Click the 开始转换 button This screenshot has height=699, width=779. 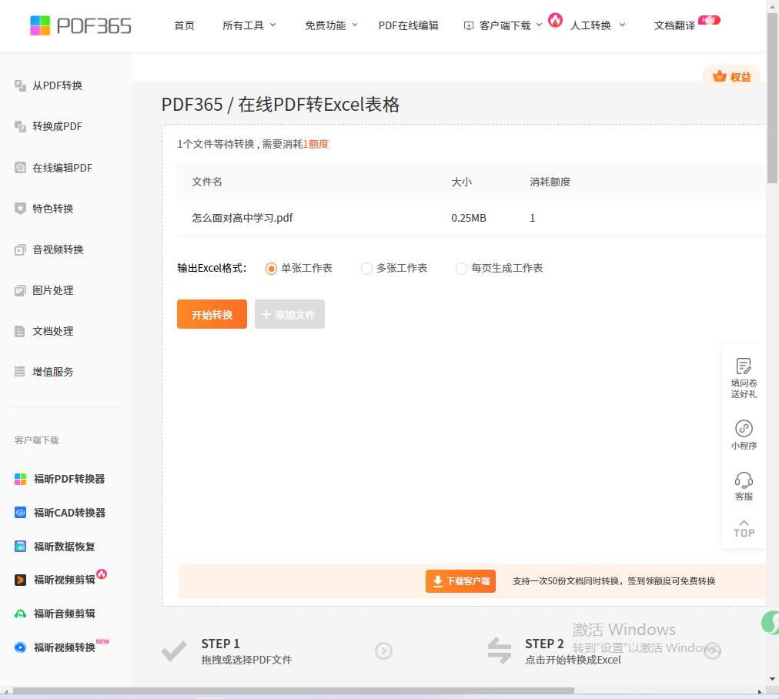tap(212, 314)
